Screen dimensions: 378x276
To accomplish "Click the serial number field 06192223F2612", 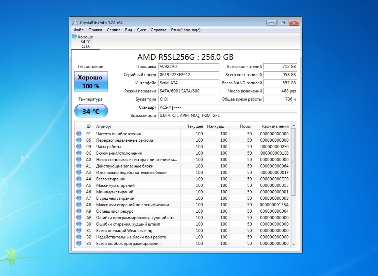I will coord(189,75).
